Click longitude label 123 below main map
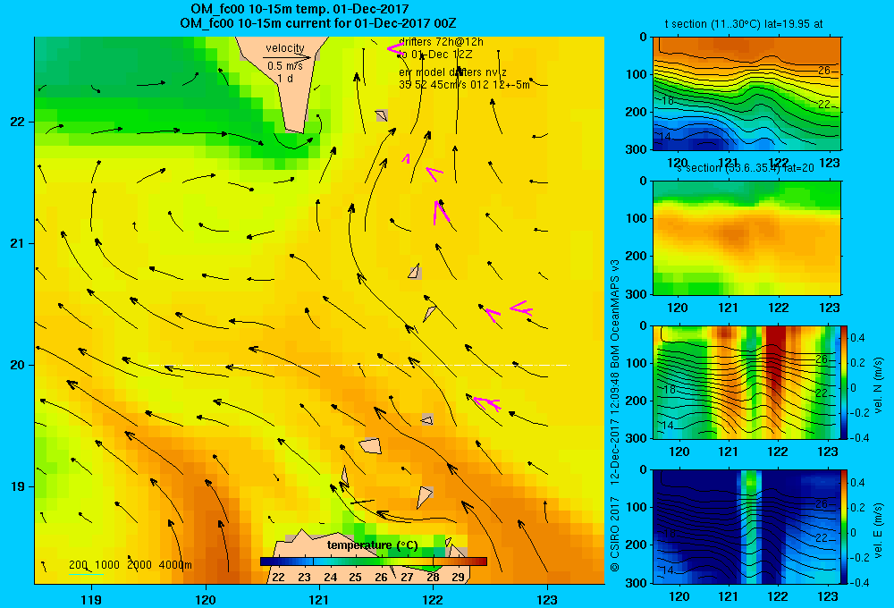The image size is (894, 608). (x=547, y=599)
